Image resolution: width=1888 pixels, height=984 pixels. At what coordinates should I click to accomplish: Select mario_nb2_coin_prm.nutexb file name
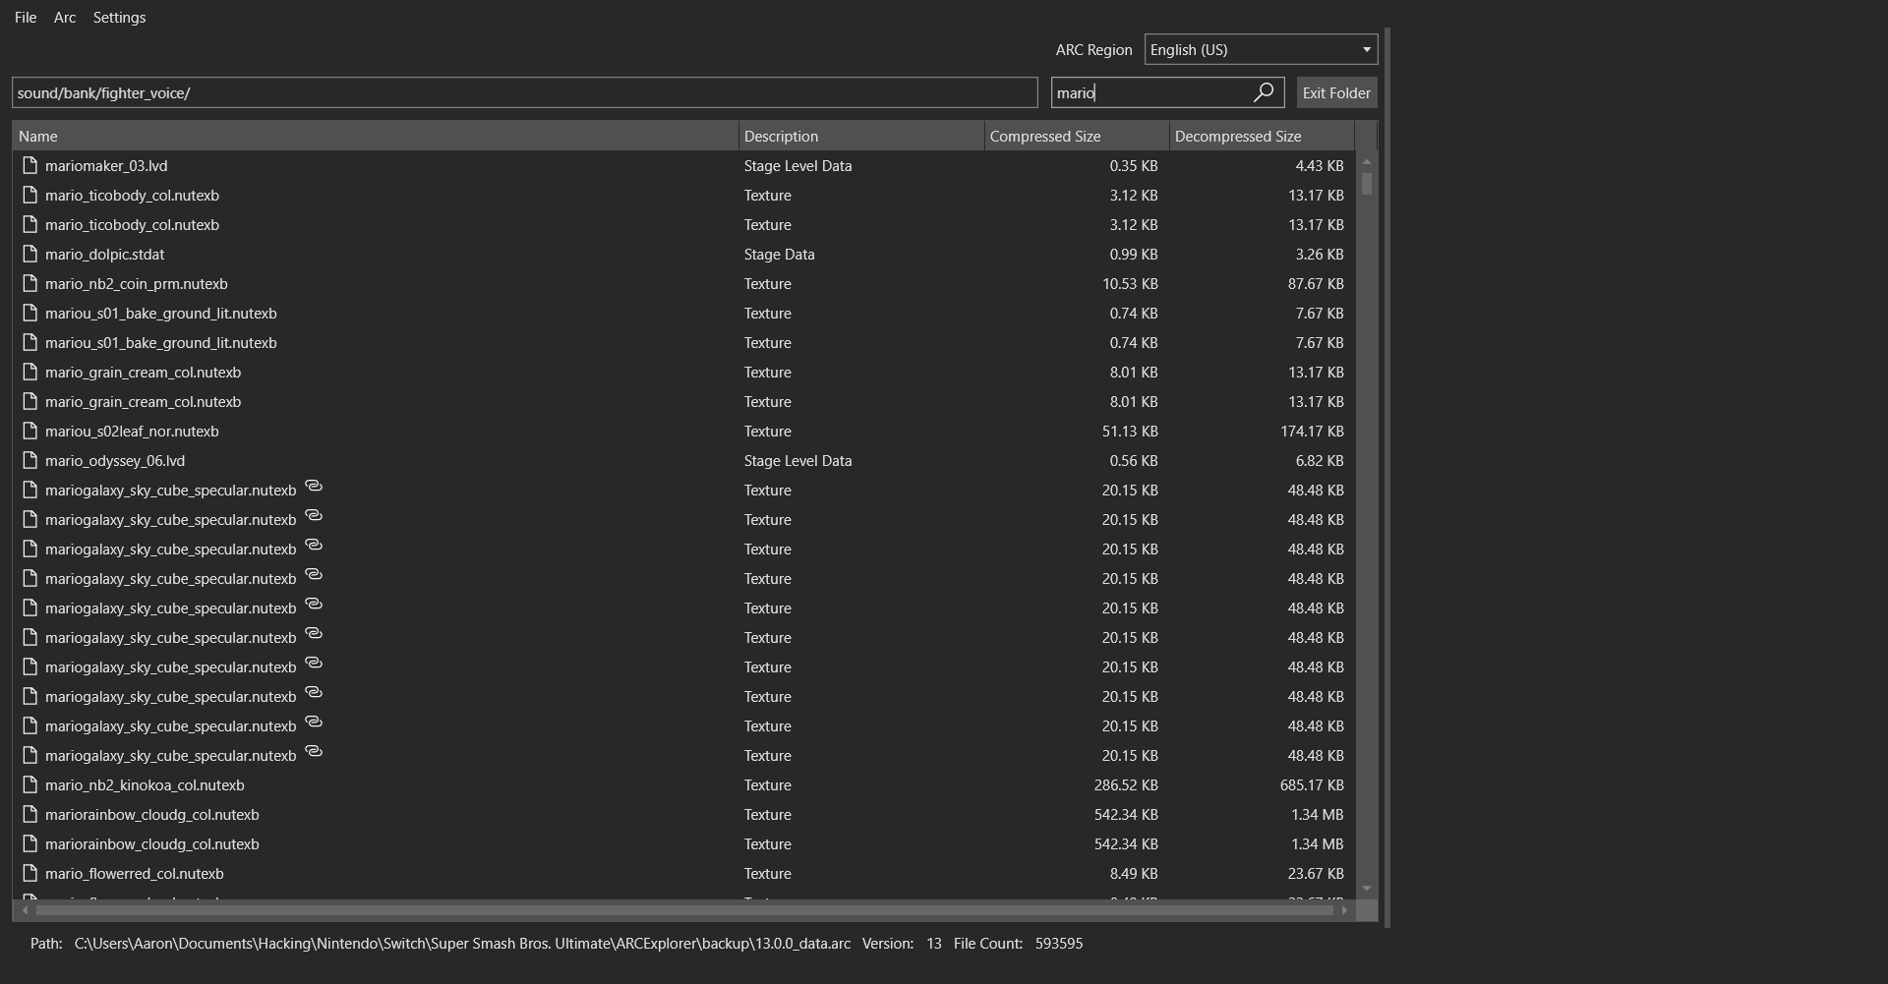pos(136,284)
